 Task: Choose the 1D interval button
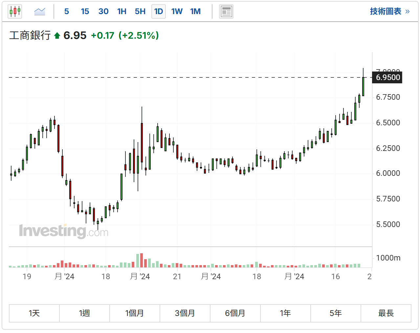(159, 11)
